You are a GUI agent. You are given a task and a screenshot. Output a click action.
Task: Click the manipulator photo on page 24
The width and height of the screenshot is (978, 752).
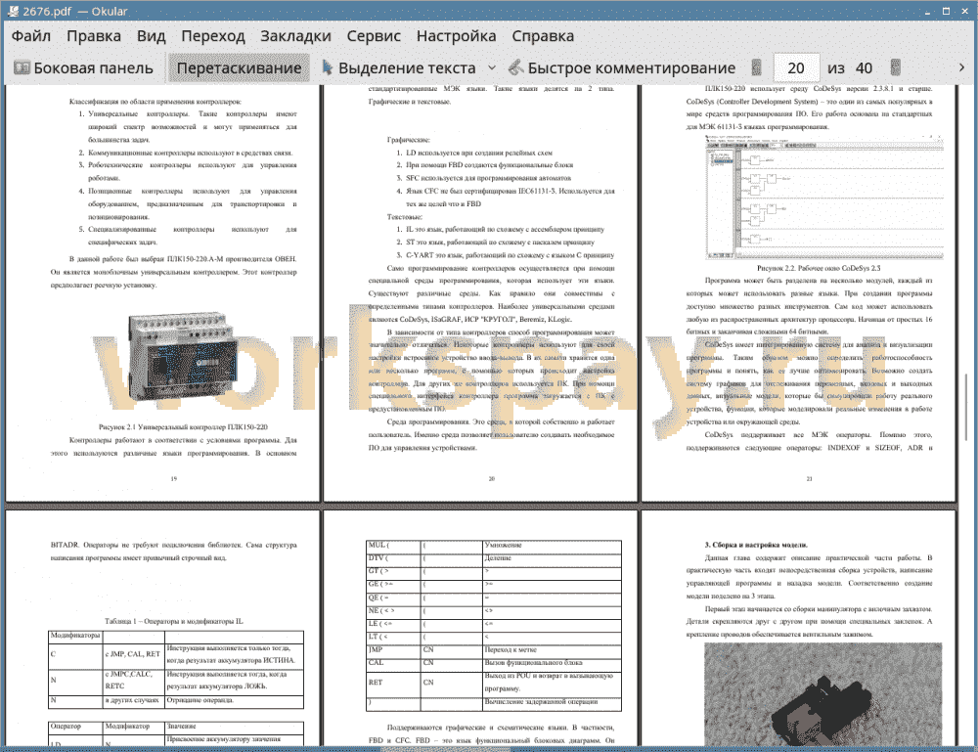pyautogui.click(x=822, y=694)
